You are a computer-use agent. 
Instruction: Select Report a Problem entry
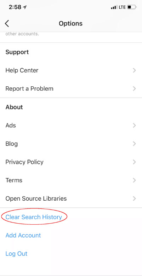click(71, 88)
